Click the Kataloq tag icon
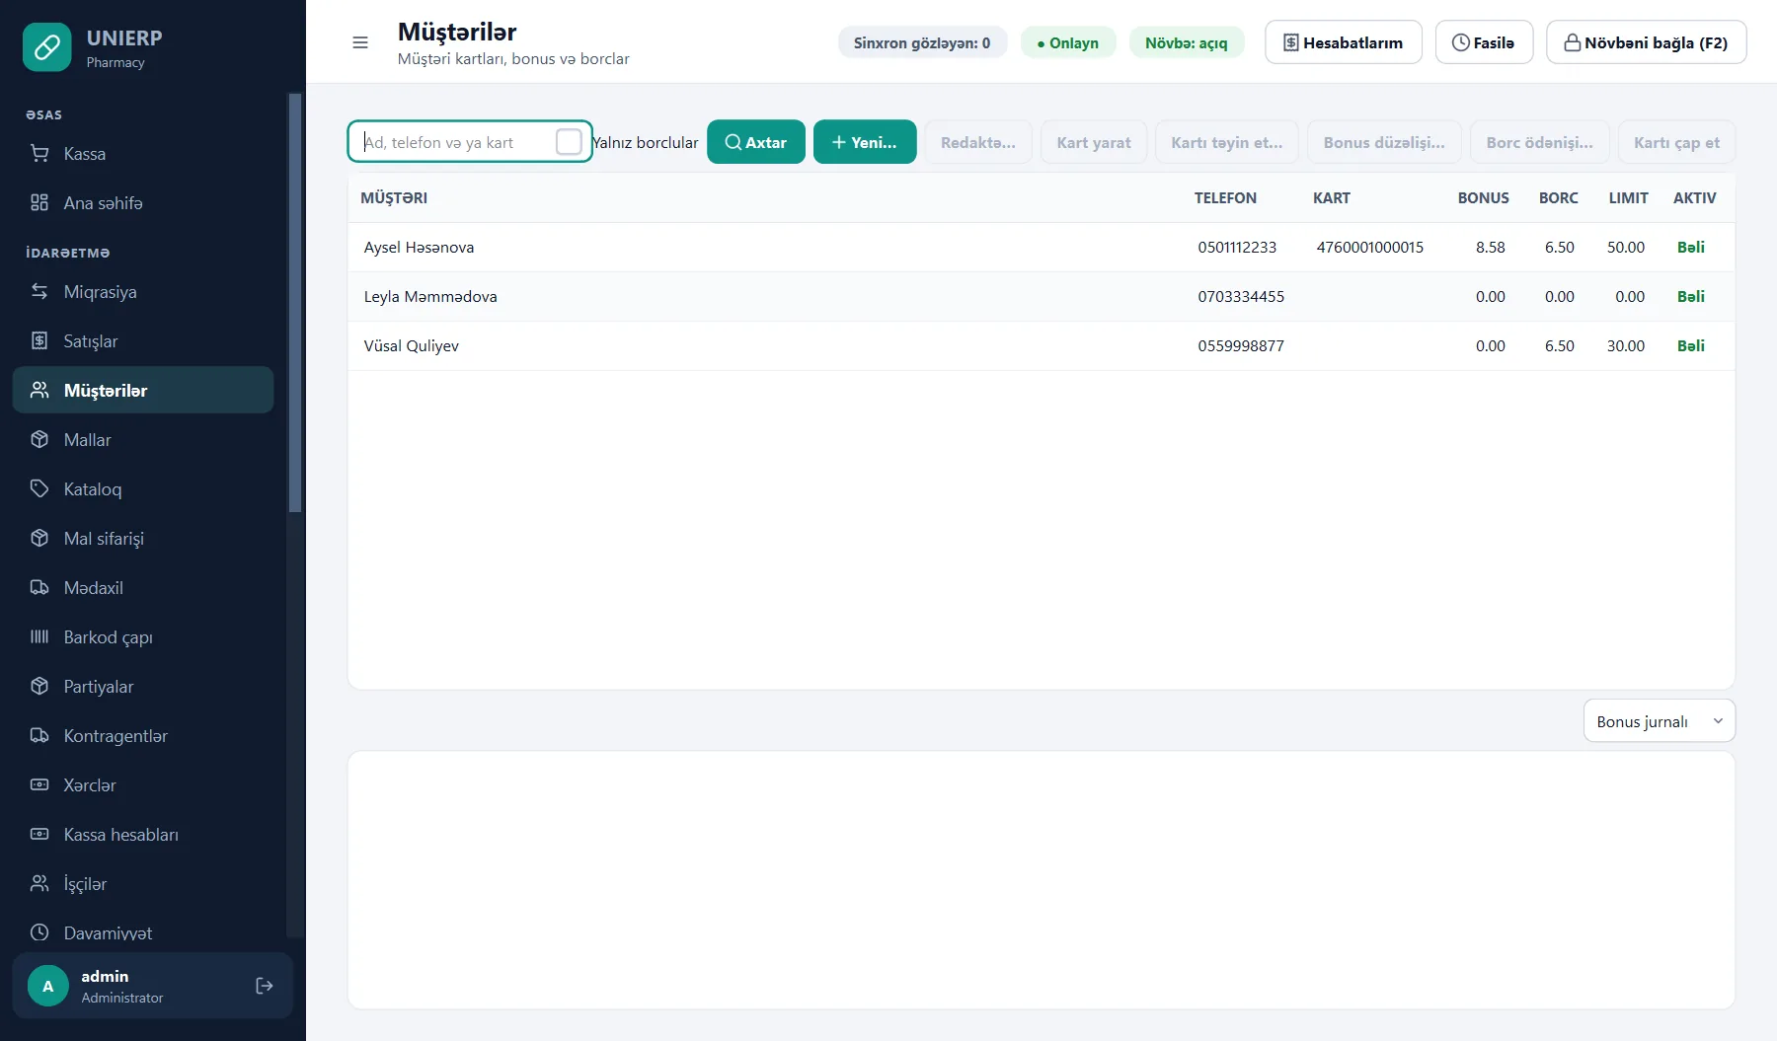Viewport: 1777px width, 1041px height. [39, 488]
